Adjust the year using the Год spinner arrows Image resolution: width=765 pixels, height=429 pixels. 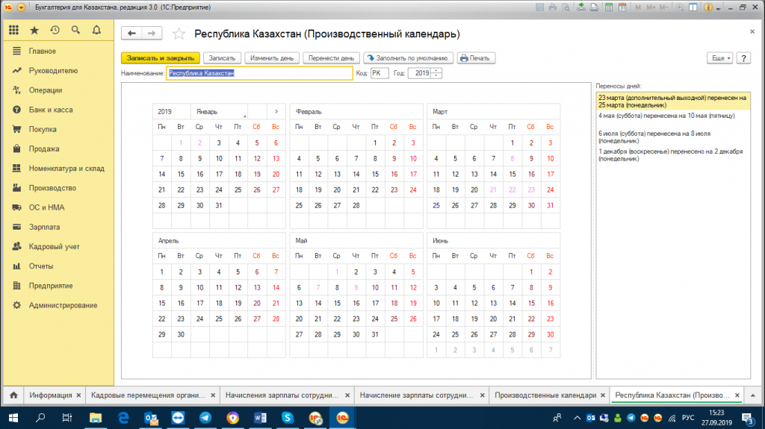(437, 73)
